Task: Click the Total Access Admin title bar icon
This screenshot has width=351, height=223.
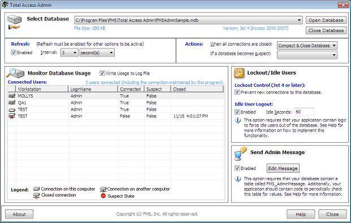Action: (5, 5)
